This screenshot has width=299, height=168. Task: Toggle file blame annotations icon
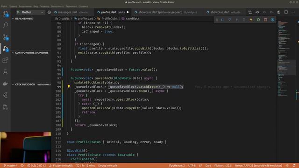tap(279, 12)
